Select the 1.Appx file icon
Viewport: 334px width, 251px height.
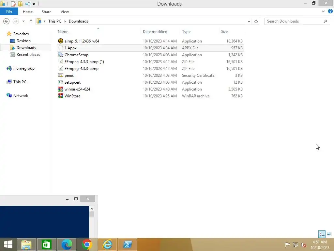[61, 48]
